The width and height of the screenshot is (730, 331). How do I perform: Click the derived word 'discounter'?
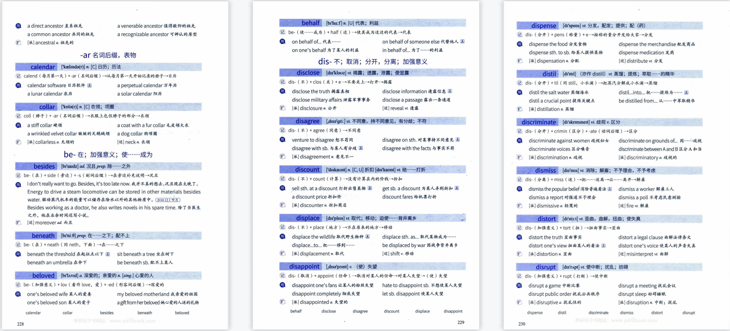click(312, 205)
